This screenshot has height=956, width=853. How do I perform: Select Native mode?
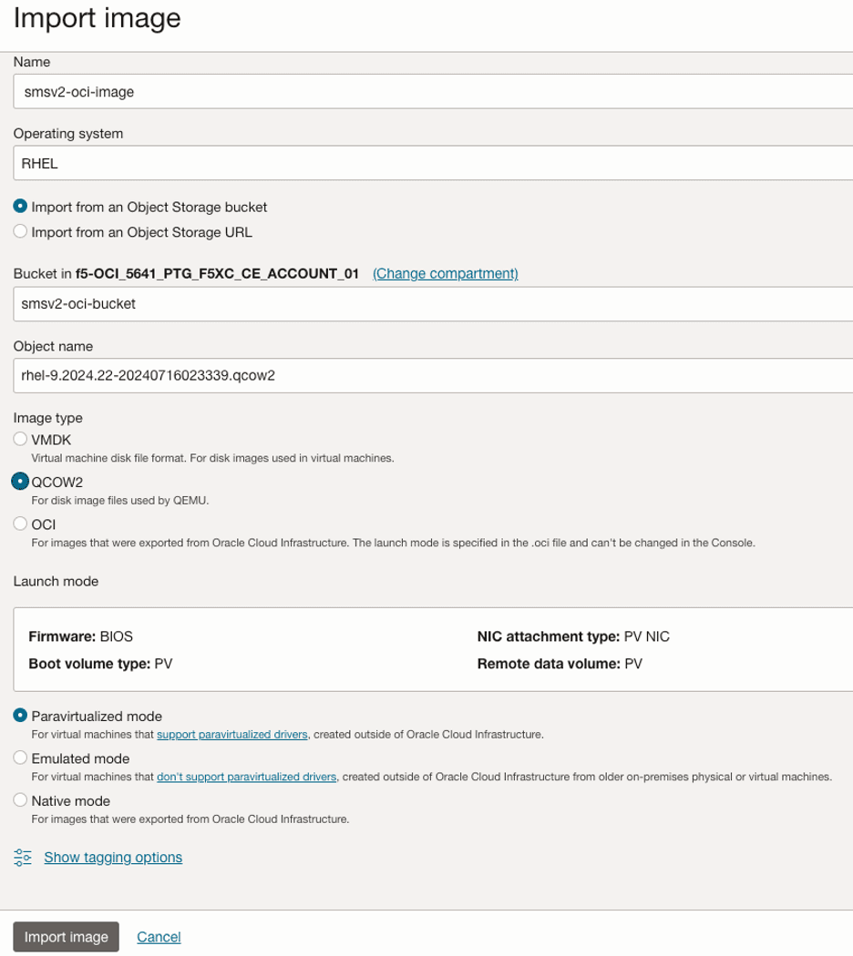click(x=21, y=801)
